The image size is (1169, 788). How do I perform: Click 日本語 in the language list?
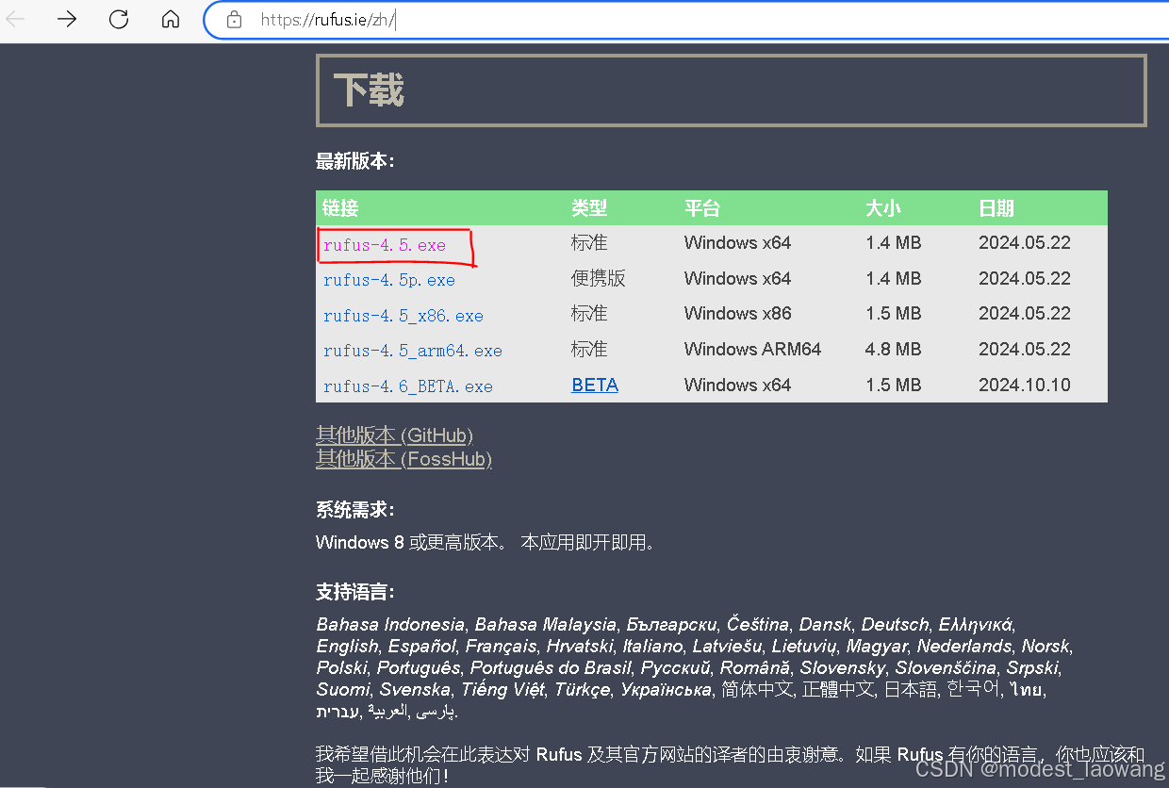click(911, 690)
